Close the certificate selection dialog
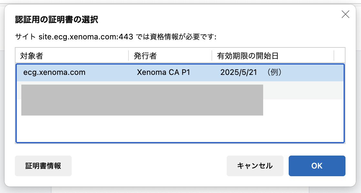 click(x=346, y=14)
